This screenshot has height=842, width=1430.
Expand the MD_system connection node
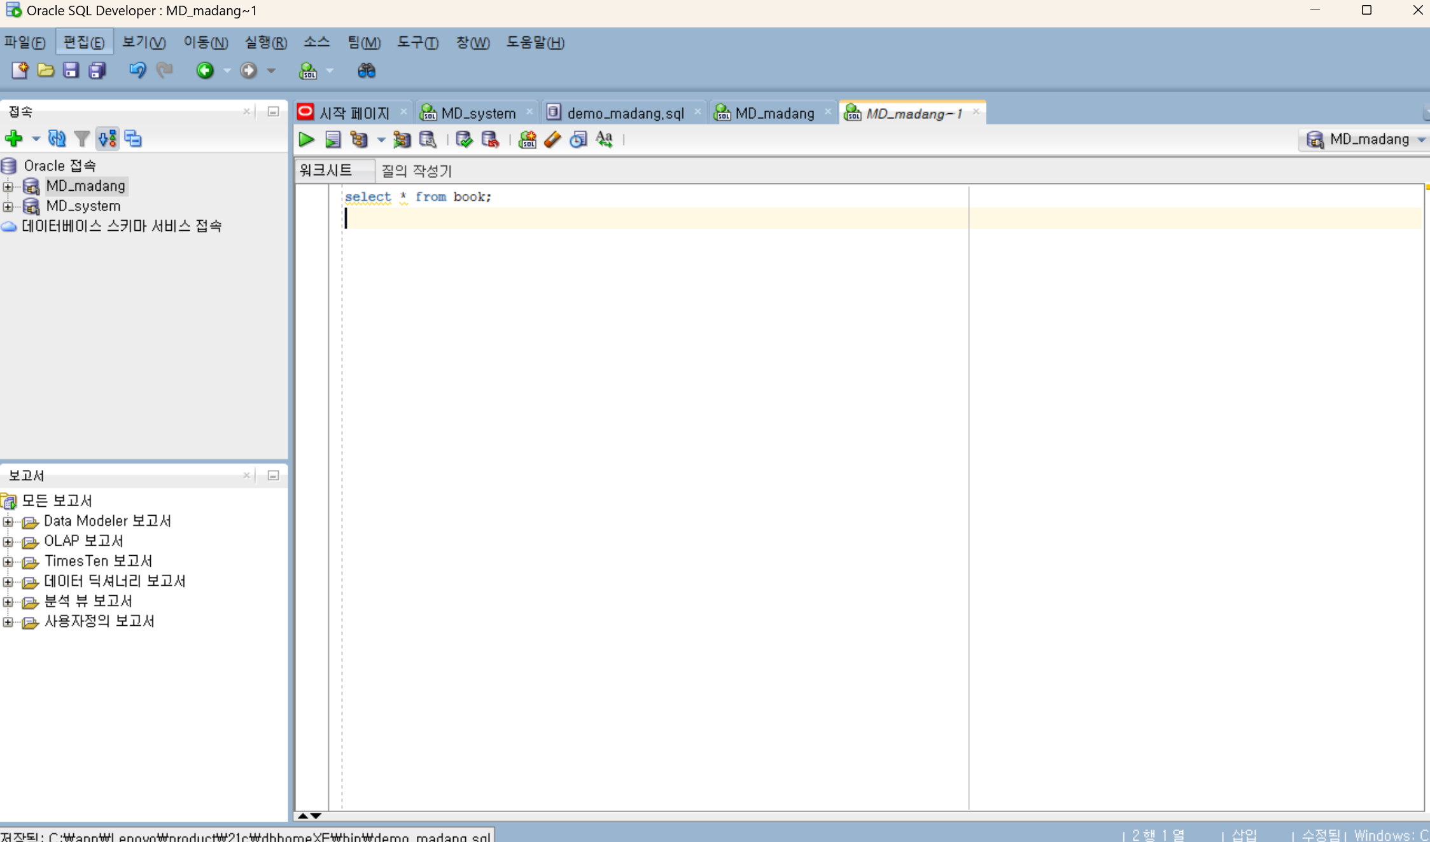coord(8,207)
